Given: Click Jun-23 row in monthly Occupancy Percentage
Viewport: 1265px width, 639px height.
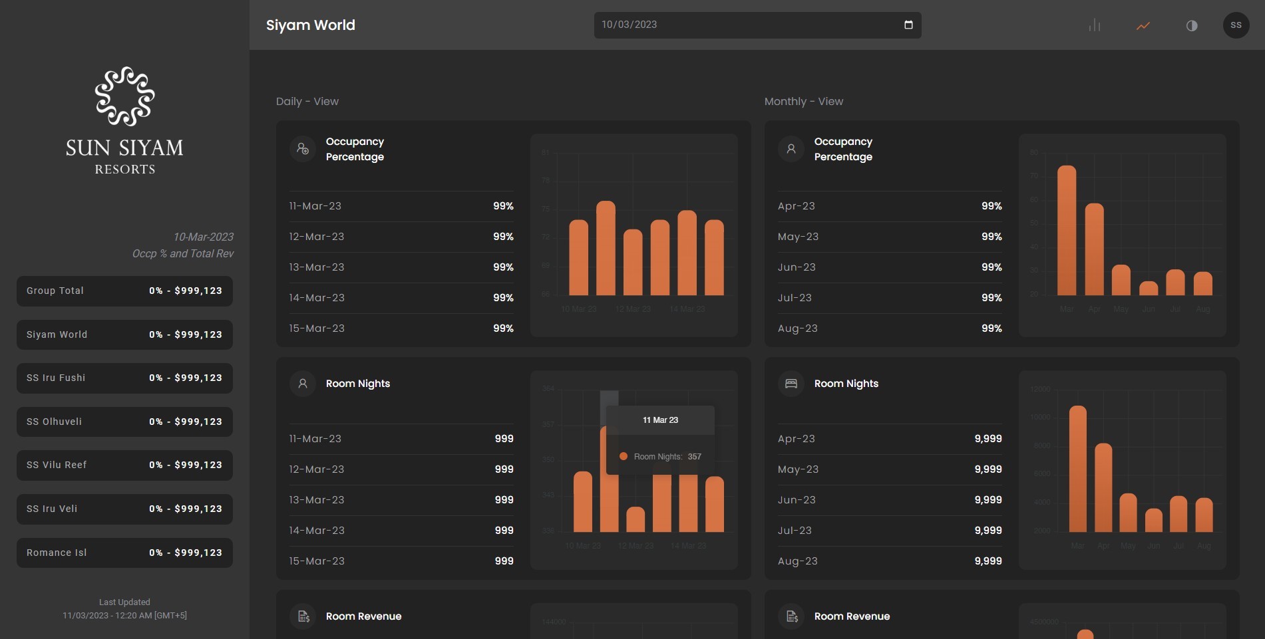Looking at the screenshot, I should click(x=890, y=267).
